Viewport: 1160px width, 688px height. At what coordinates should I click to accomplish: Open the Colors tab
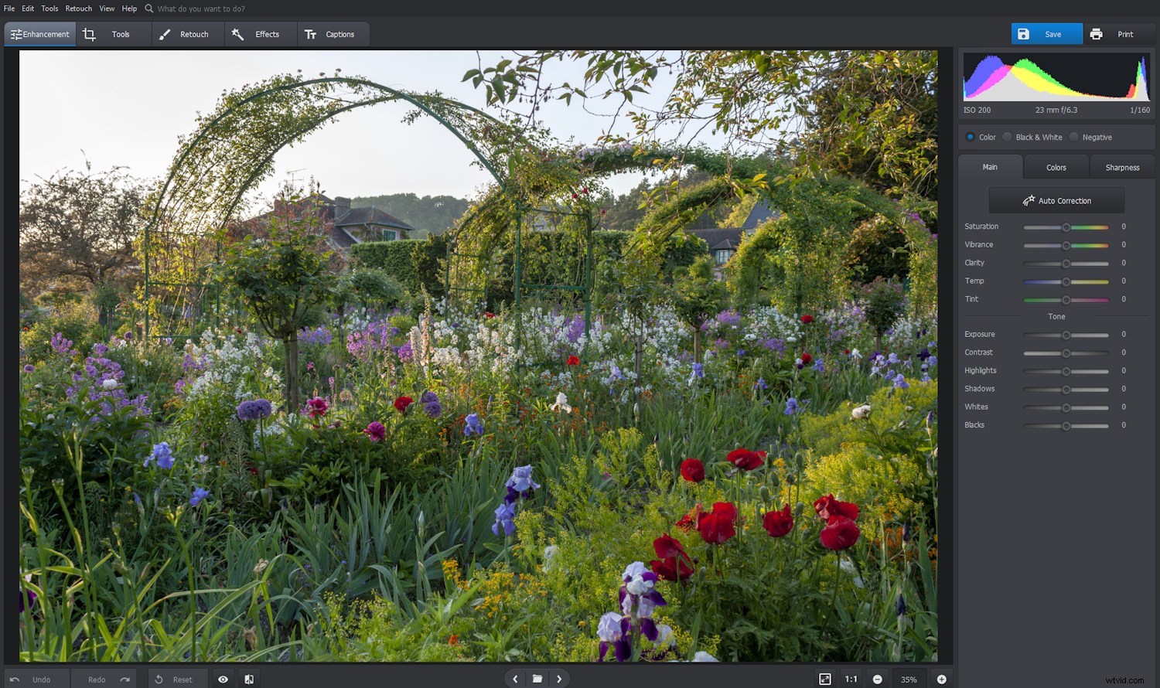[1056, 167]
